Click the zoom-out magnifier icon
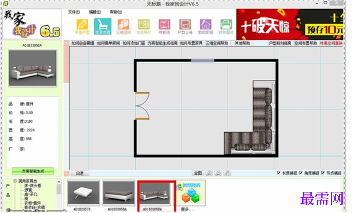The width and height of the screenshot is (352, 213). tap(218, 173)
